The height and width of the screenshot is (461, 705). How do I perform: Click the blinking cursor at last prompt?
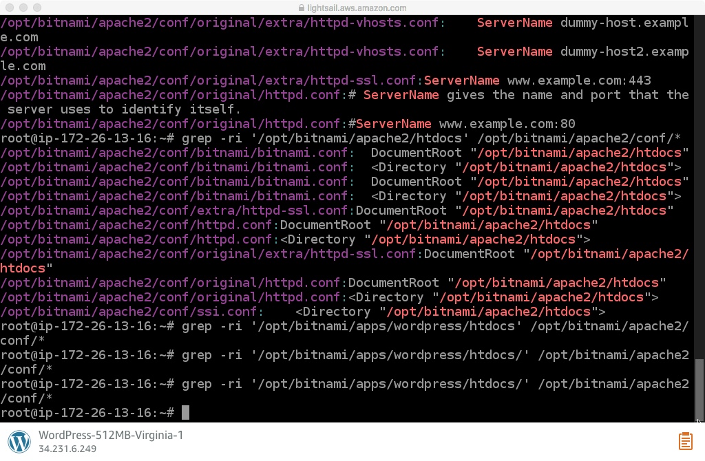185,412
